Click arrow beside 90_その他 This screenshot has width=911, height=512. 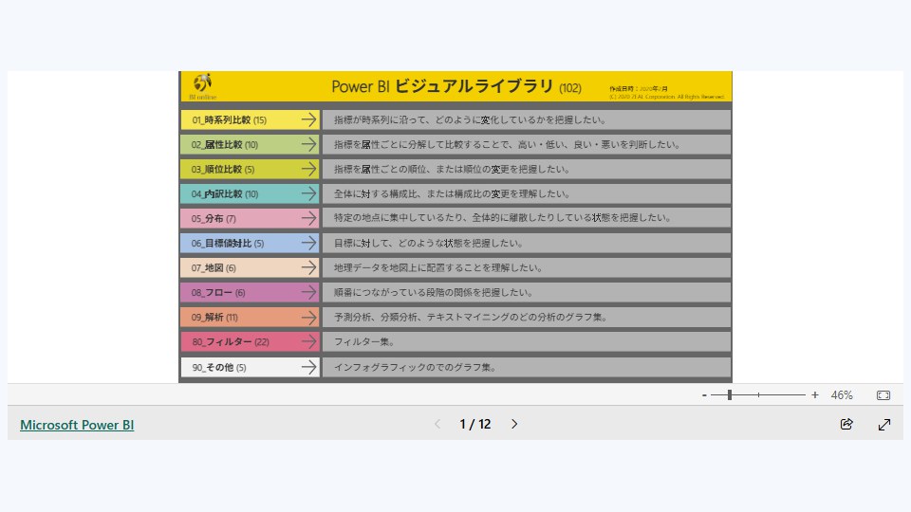click(x=309, y=367)
